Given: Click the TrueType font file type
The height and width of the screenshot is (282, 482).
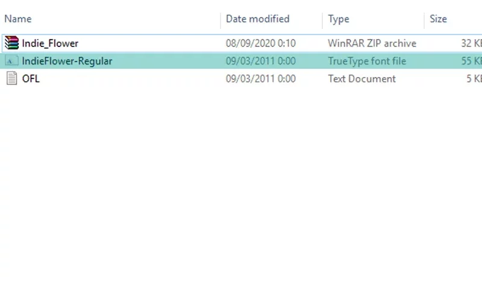Looking at the screenshot, I should (x=367, y=61).
